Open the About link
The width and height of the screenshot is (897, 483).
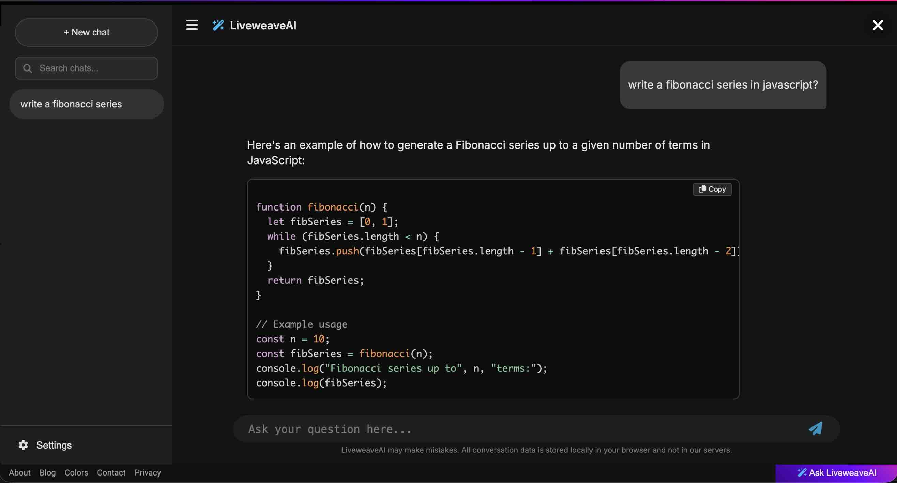pyautogui.click(x=19, y=472)
